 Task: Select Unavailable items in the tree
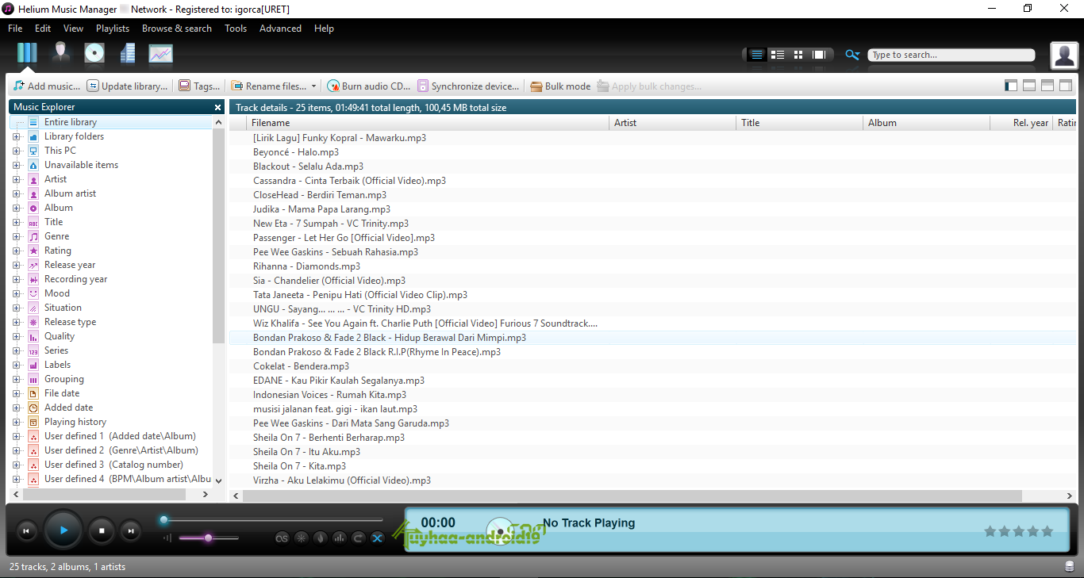81,165
